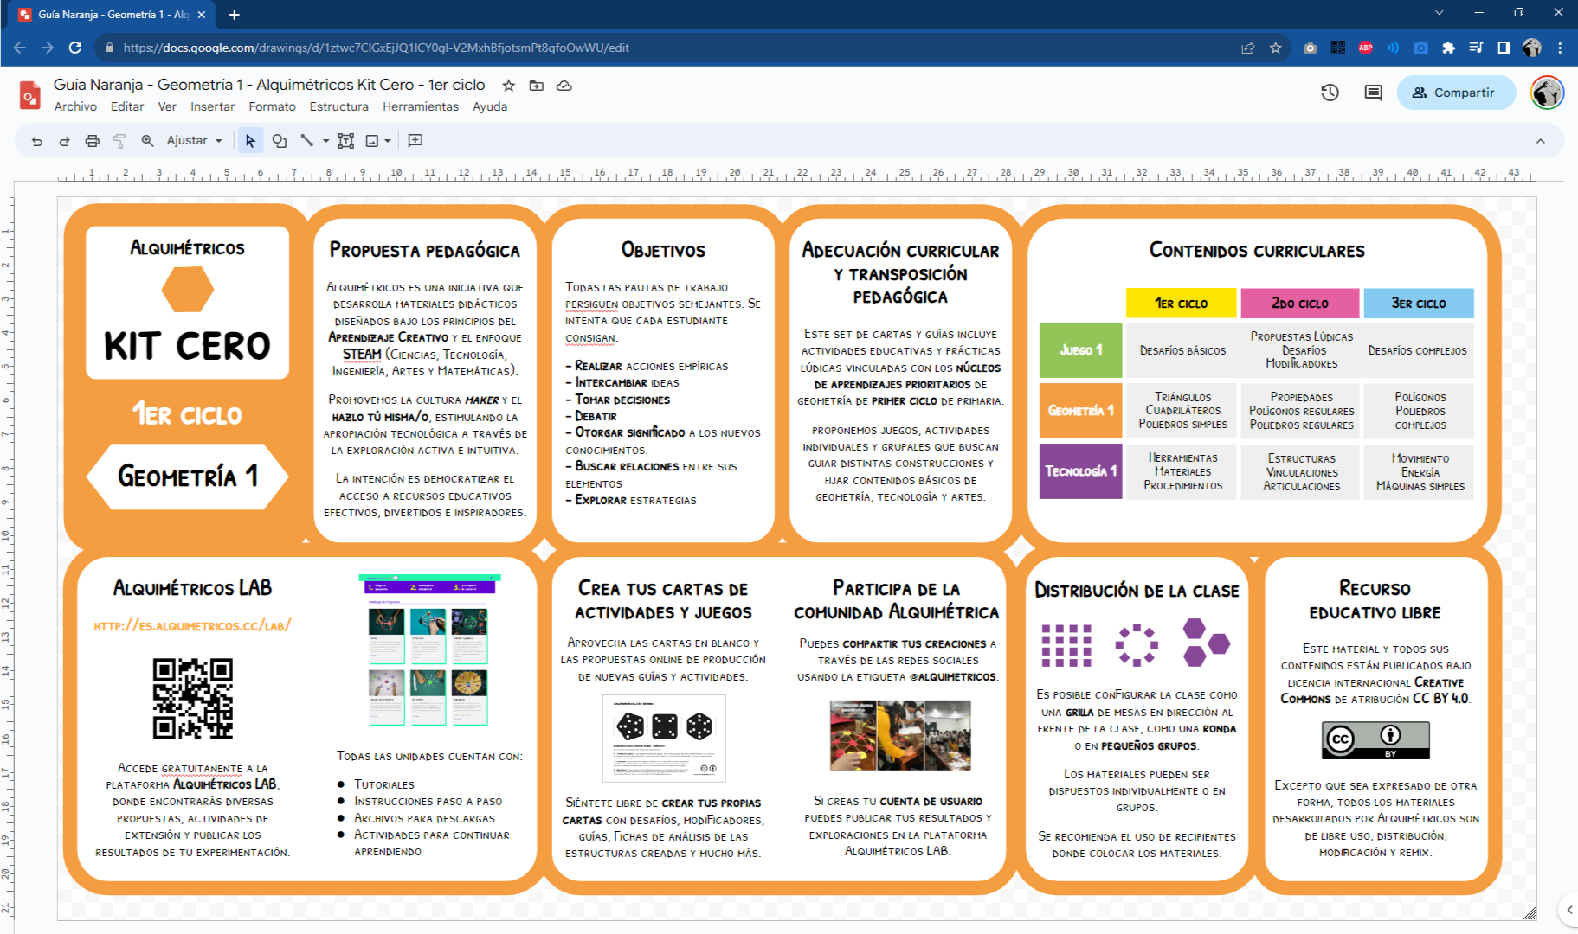Insert an image
This screenshot has width=1578, height=934.
click(x=373, y=141)
